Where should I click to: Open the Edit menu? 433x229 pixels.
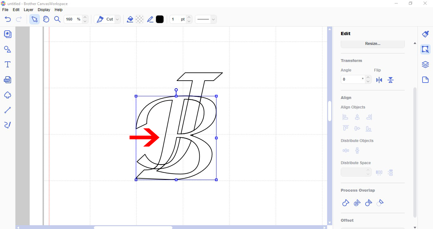(x=16, y=10)
